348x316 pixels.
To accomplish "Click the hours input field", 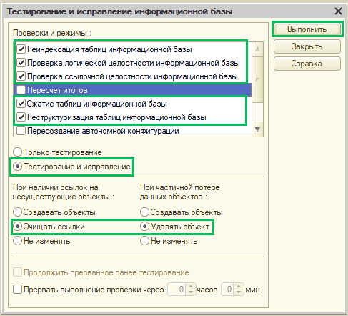I will 177,290.
